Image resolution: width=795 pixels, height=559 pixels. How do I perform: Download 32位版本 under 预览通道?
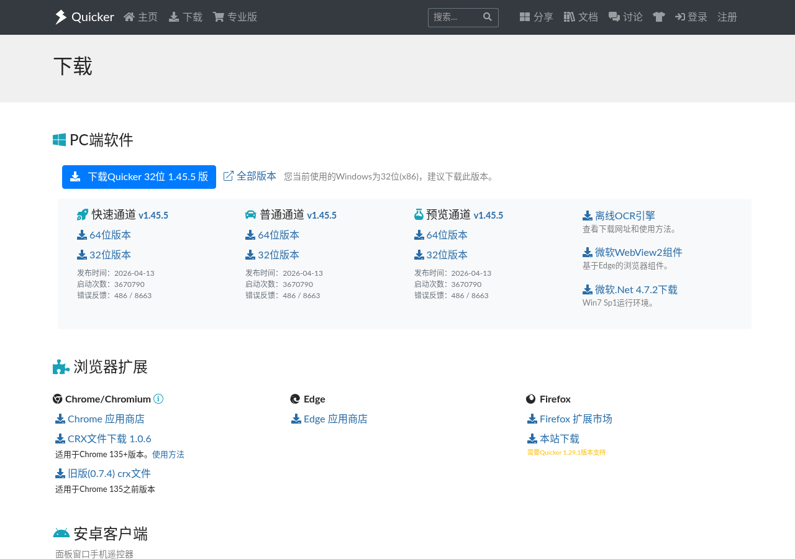click(441, 255)
